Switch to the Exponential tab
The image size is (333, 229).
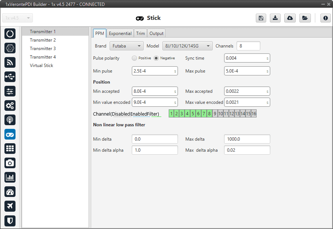(120, 34)
